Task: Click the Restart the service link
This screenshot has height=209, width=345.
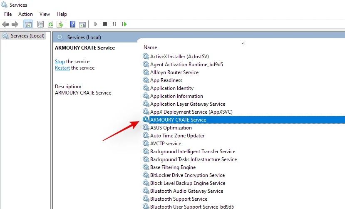Action: point(62,68)
